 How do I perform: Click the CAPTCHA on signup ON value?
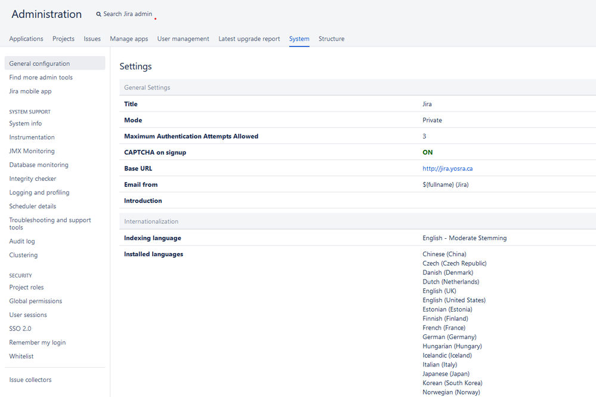(427, 152)
